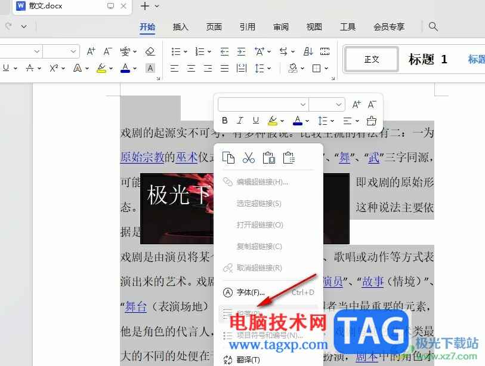485x366 pixels.
Task: Click the Redo arrow in quick access toolbar
Action: pyautogui.click(x=8, y=26)
